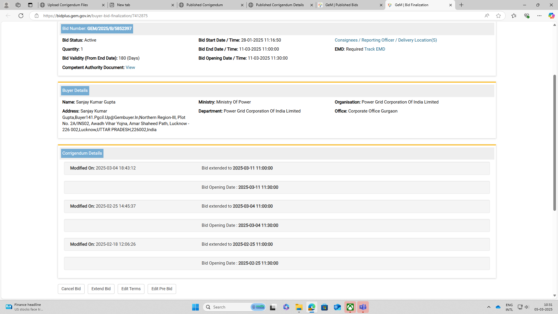Image resolution: width=558 pixels, height=314 pixels.
Task: Click the page vertical scrollbar thumb
Action: (555, 142)
